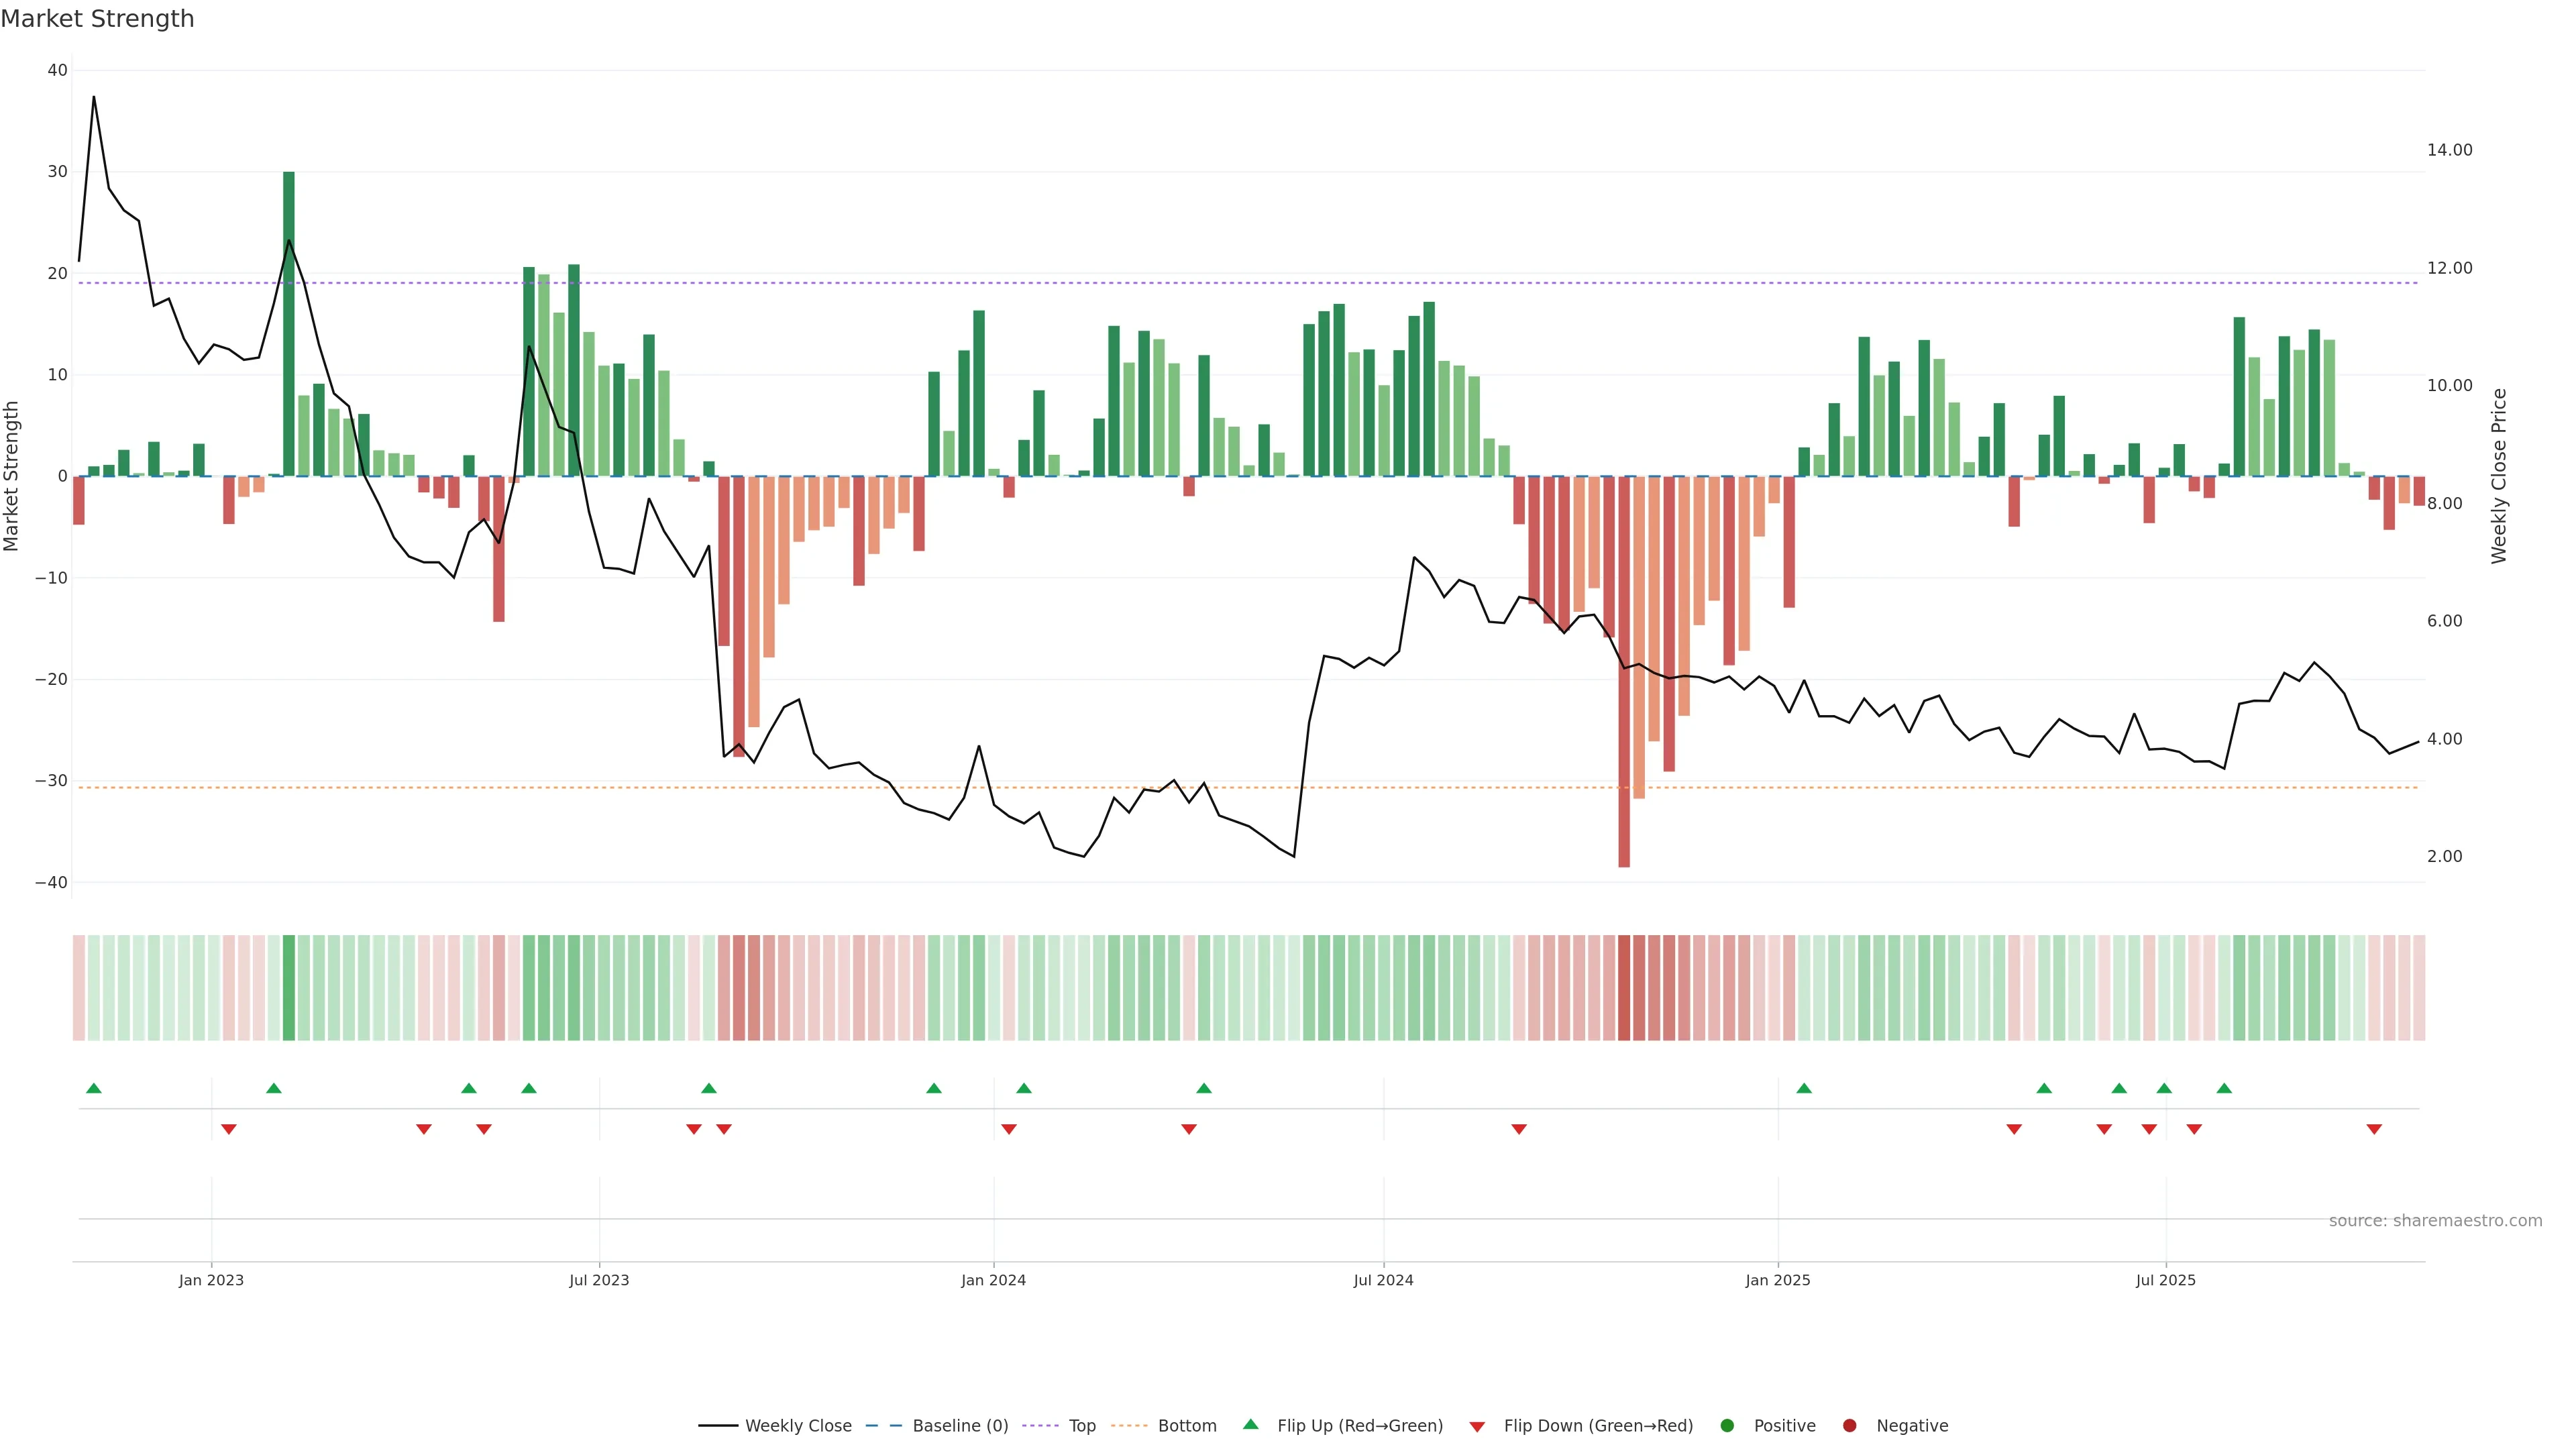Click the Jul 2024 x-axis label
The image size is (2576, 1449).
[1383, 1280]
